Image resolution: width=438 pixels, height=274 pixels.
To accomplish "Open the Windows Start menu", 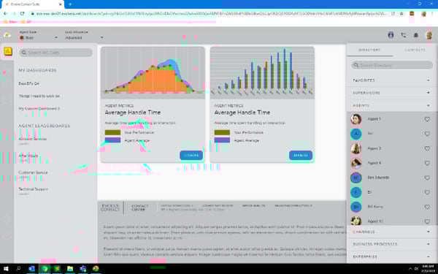I will coord(6,269).
